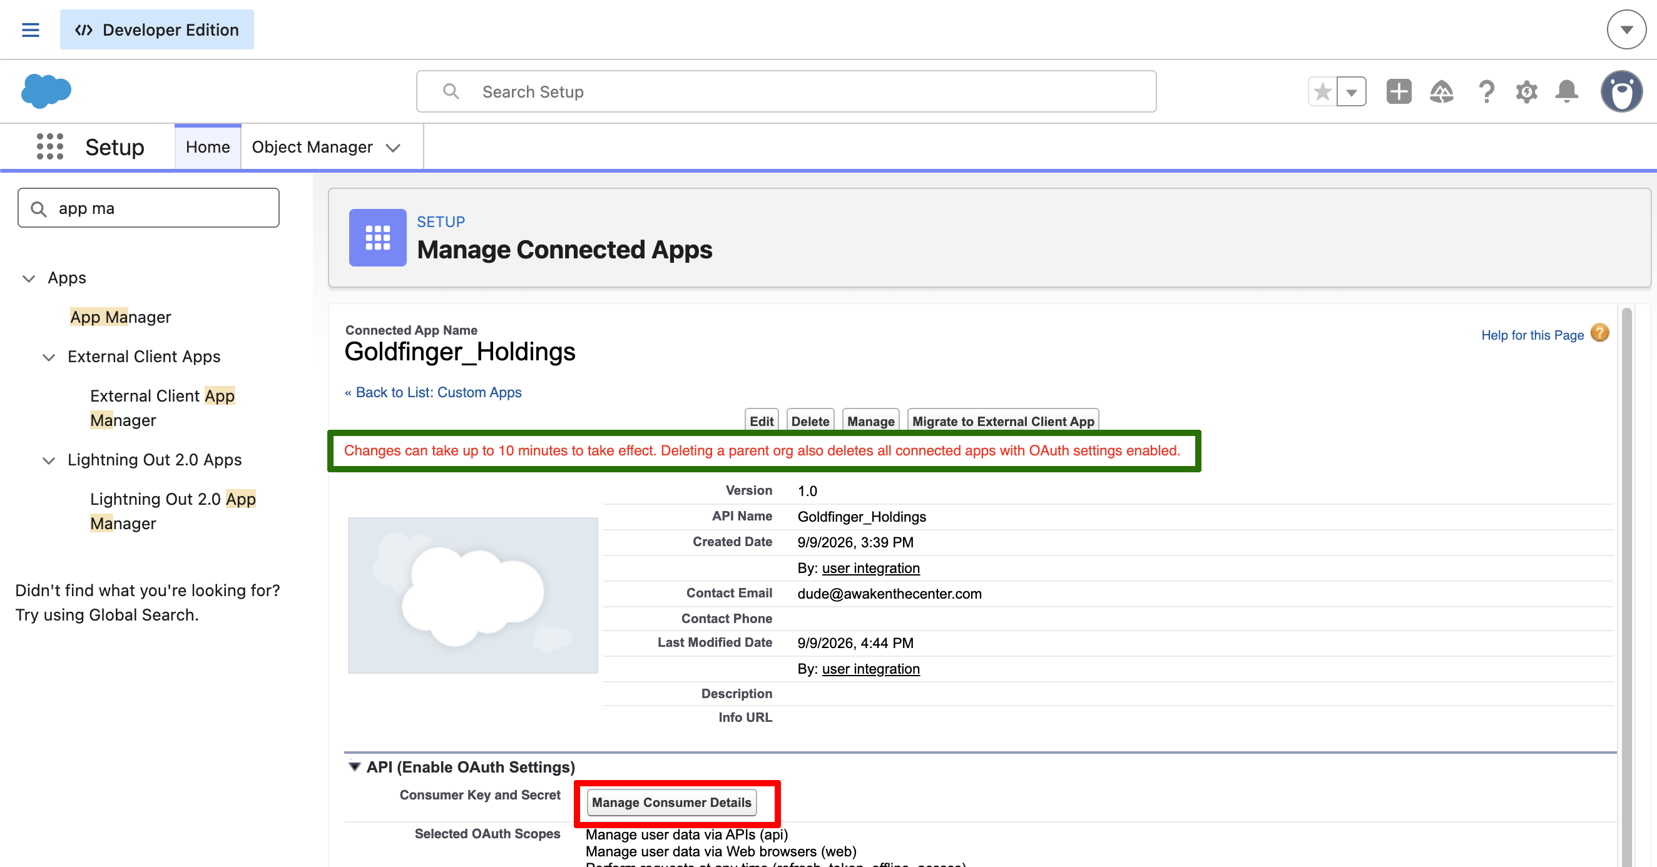Click the help icon beside Help for this Page
Image resolution: width=1657 pixels, height=867 pixels.
coord(1600,333)
